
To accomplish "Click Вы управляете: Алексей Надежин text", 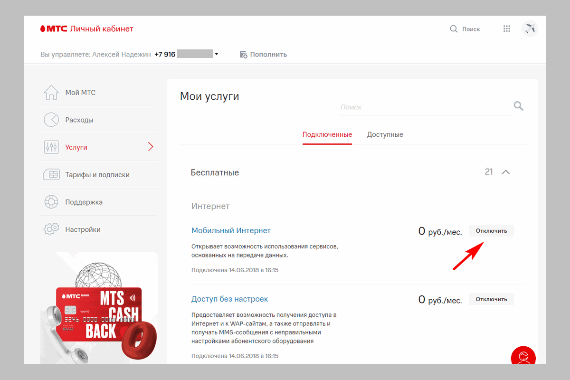I will (95, 55).
